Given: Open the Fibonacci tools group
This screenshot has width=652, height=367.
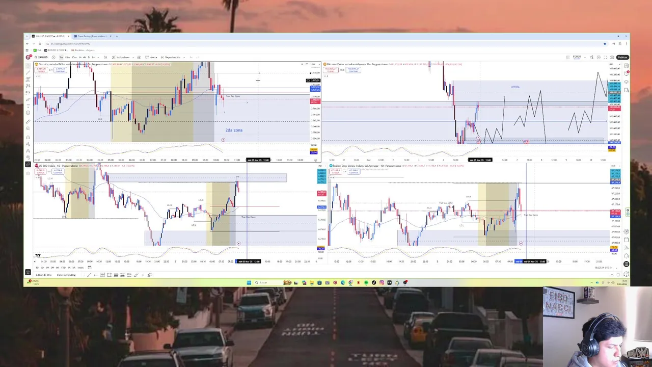Looking at the screenshot, I should [28, 79].
